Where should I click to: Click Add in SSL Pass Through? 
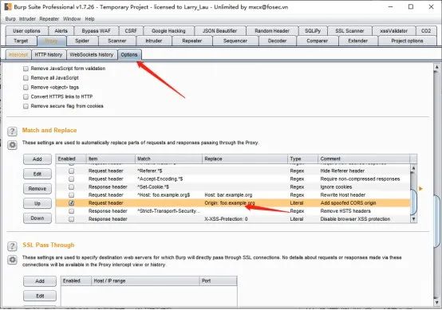tap(40, 281)
